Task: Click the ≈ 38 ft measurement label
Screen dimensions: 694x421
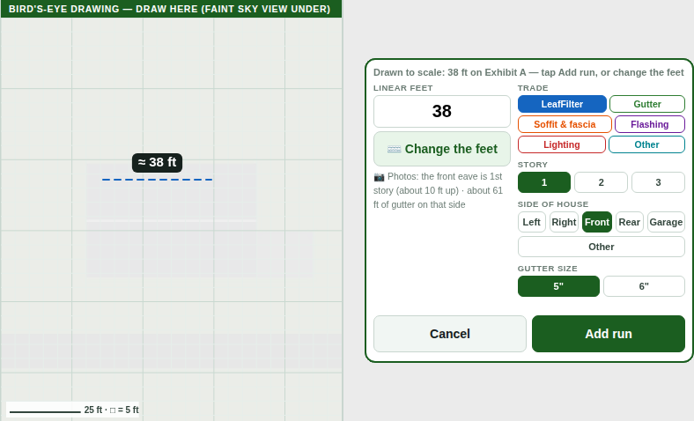Action: (x=157, y=162)
